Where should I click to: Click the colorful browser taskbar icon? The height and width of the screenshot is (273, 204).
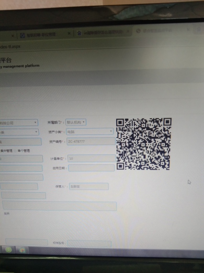(22, 250)
